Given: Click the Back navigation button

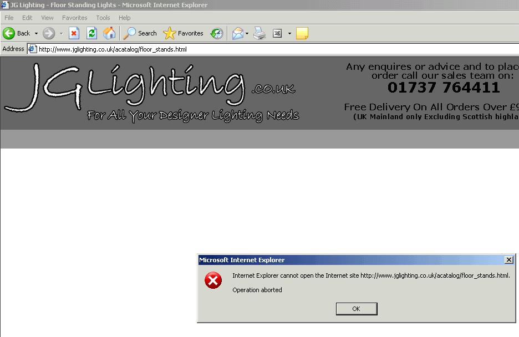Looking at the screenshot, I should [x=17, y=33].
